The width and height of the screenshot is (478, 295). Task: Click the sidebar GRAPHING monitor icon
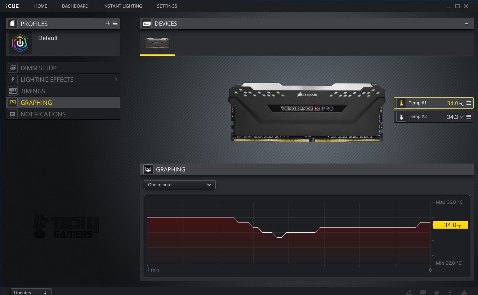[x=13, y=102]
